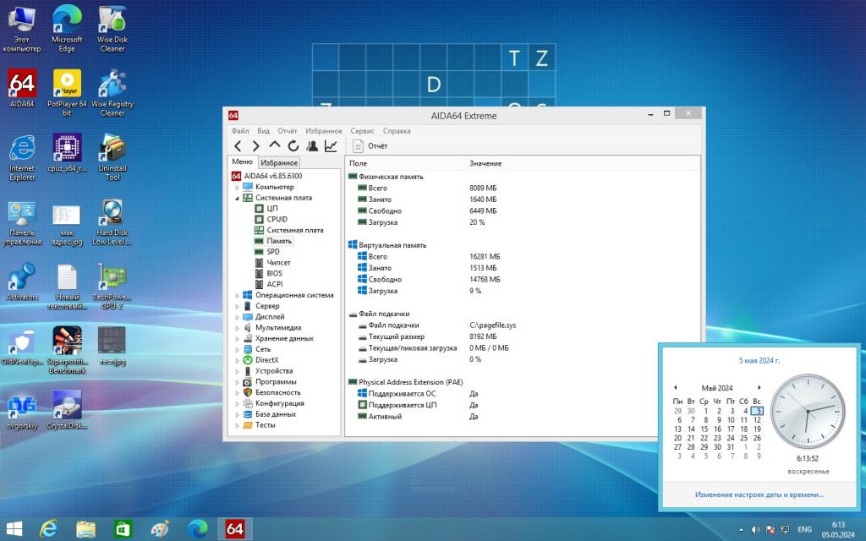Expand the Компьютер tree node
Image resolution: width=866 pixels, height=541 pixels.
tap(238, 187)
